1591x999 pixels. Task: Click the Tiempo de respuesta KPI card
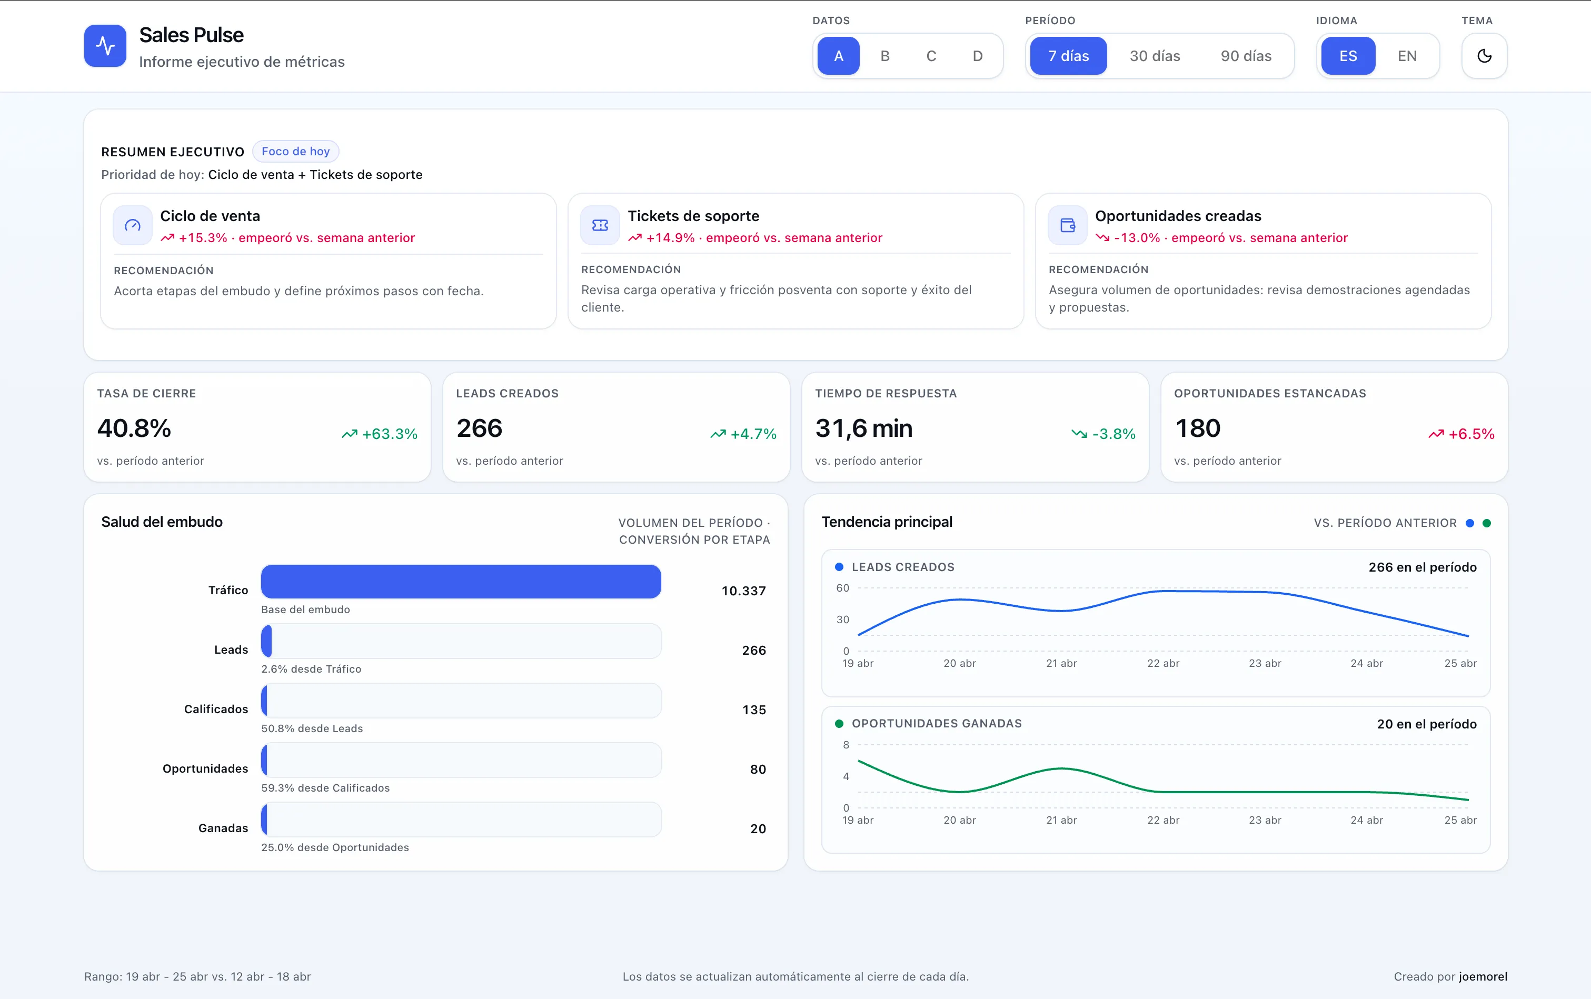click(975, 427)
